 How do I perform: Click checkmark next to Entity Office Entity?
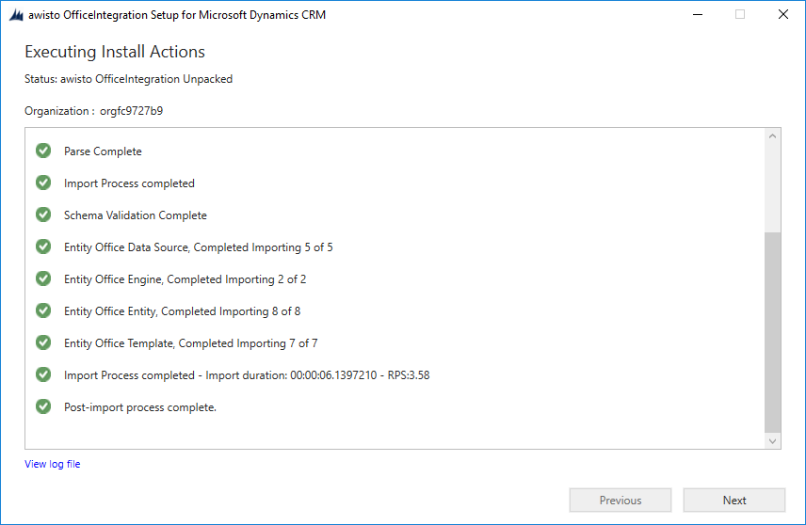[x=43, y=310]
